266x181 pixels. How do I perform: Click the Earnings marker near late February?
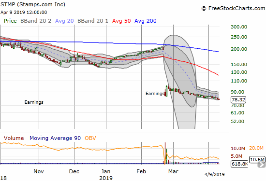click(155, 94)
